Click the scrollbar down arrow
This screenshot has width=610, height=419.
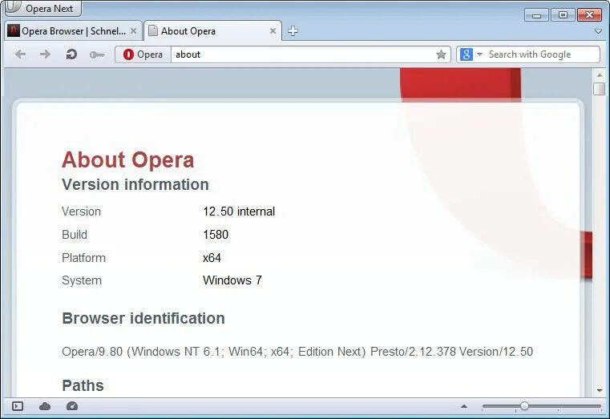[x=600, y=390]
